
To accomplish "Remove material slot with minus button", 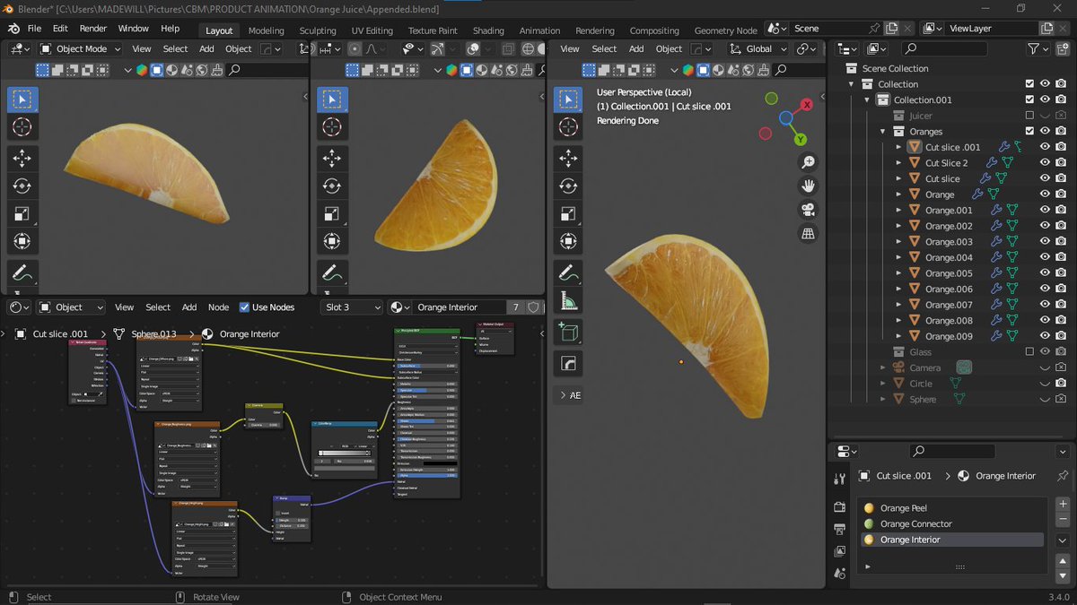I will click(1063, 520).
